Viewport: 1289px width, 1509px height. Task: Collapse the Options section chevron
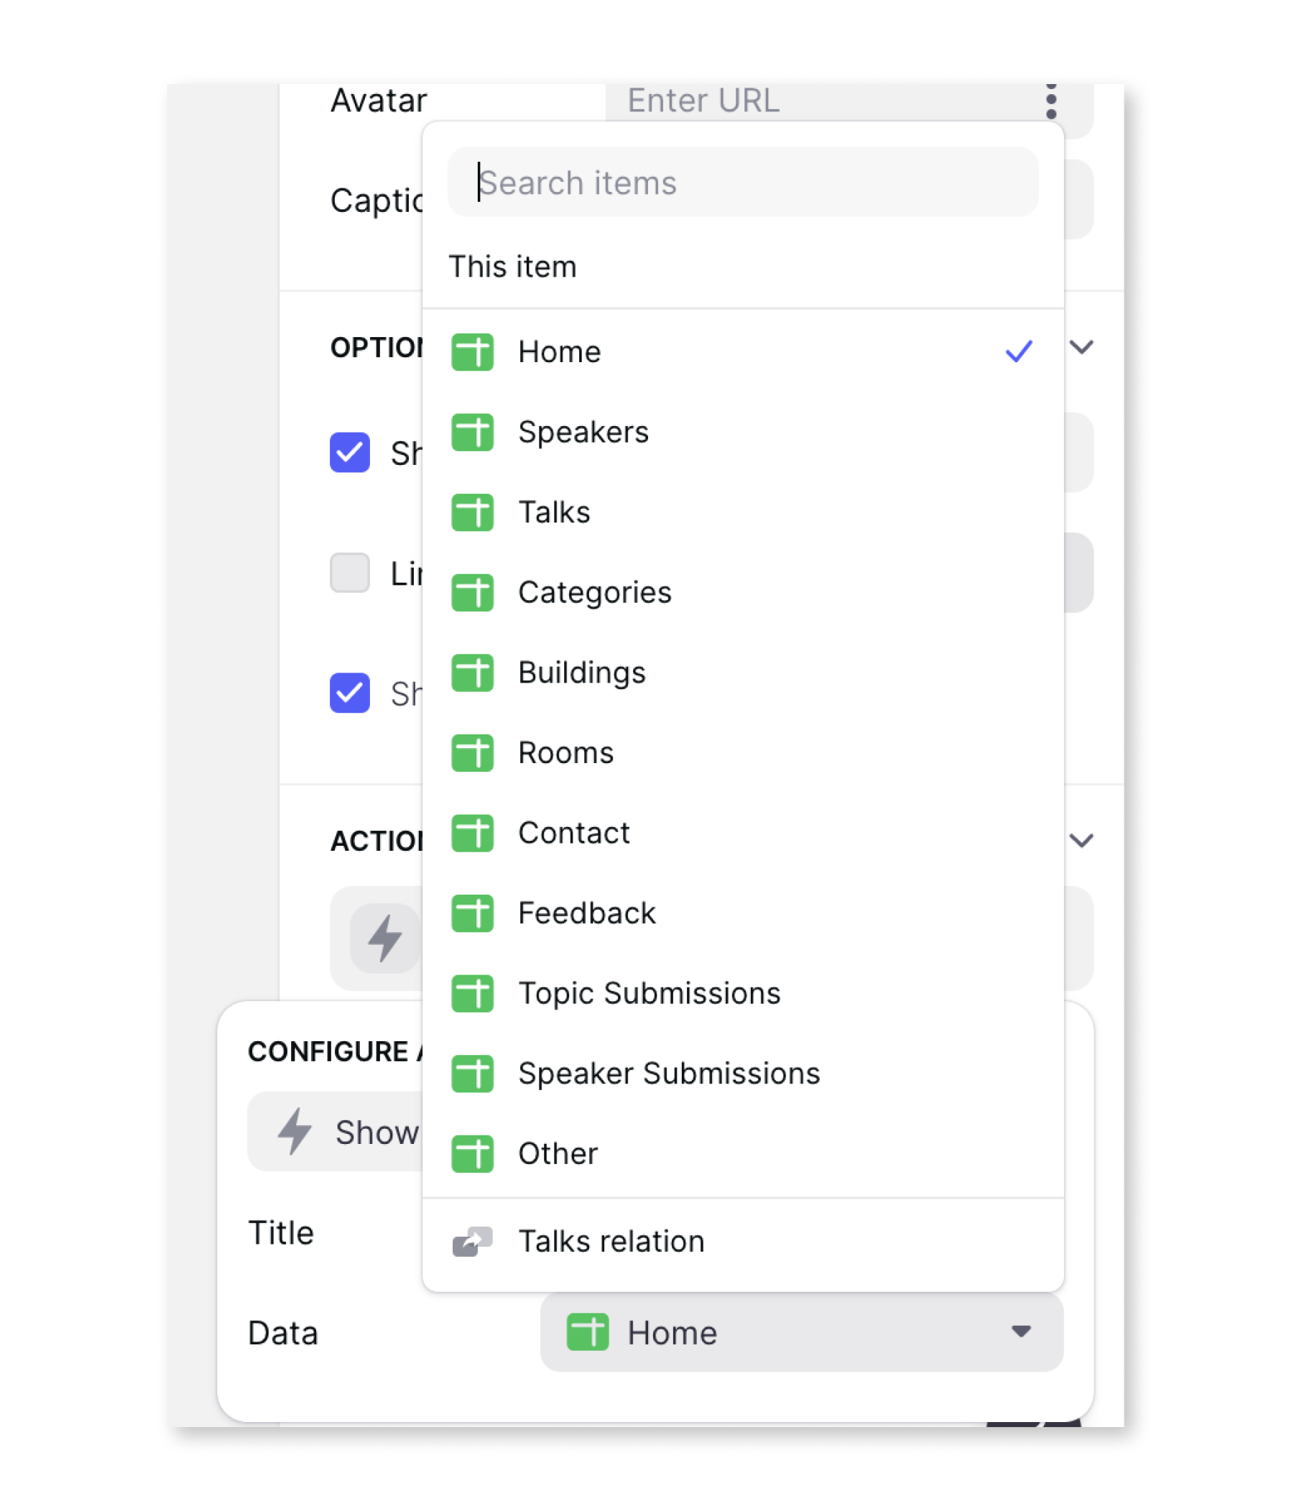click(x=1081, y=346)
